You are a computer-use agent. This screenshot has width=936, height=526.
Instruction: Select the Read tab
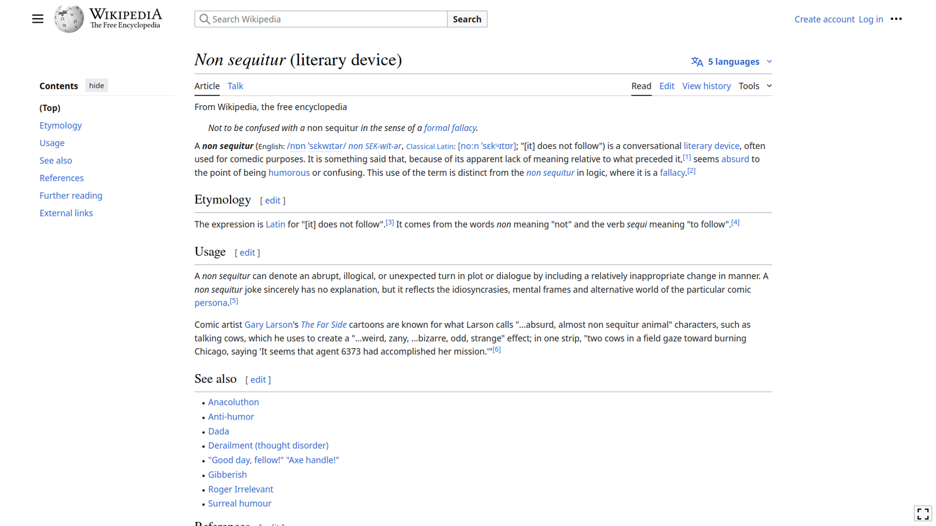pyautogui.click(x=641, y=86)
